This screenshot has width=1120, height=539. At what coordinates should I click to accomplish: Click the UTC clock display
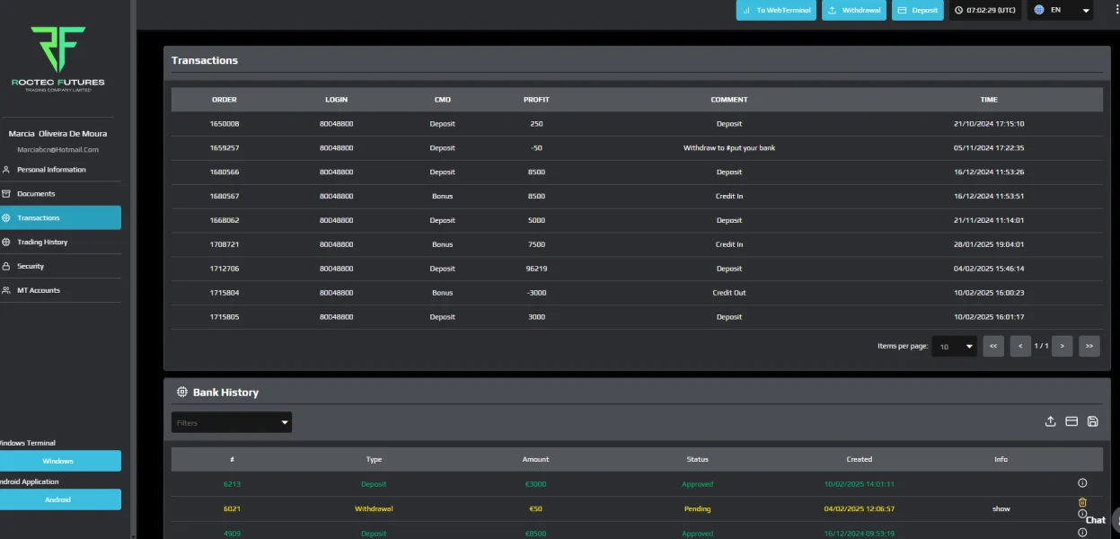point(985,11)
